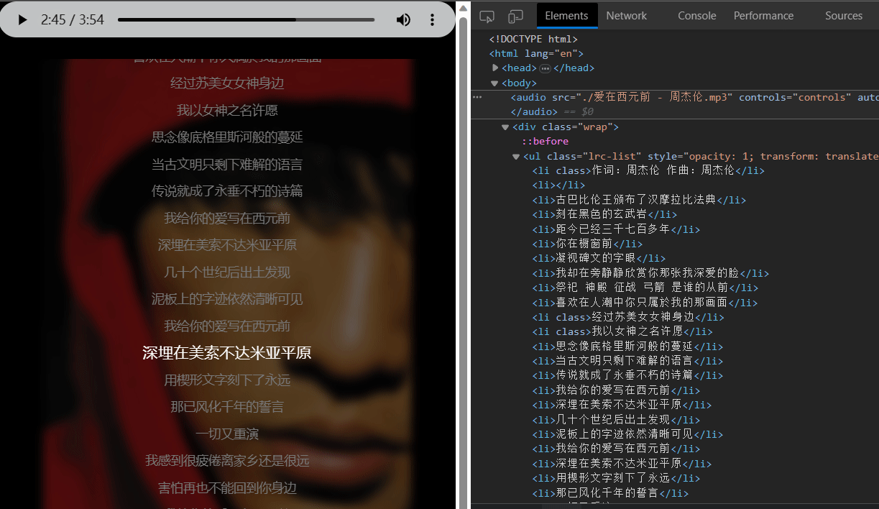Viewport: 879px width, 509px height.
Task: Click the 2:45 / 3:54 time display
Action: click(73, 19)
